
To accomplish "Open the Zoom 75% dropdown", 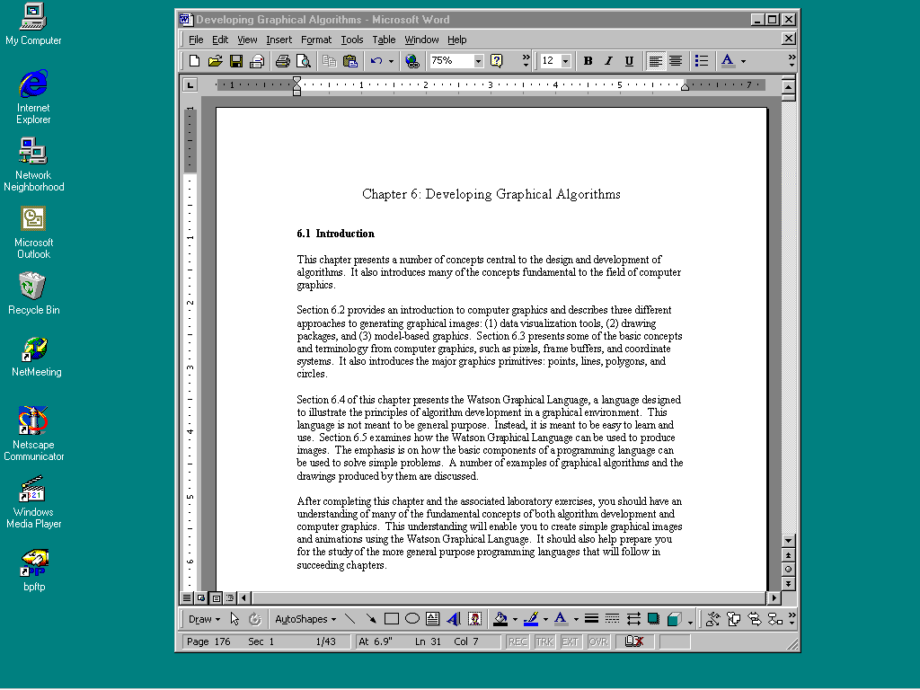I will click(x=479, y=61).
